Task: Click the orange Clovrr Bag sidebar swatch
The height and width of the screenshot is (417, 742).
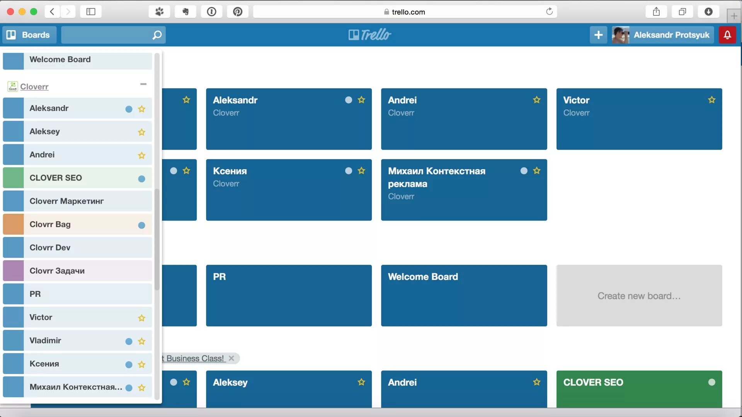Action: click(14, 224)
